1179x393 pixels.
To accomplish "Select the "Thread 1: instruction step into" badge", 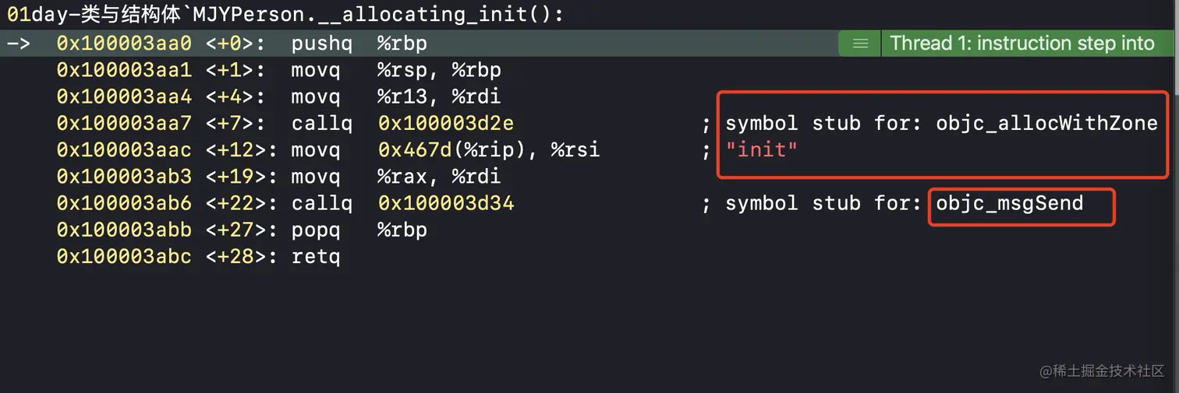I will [x=1021, y=44].
